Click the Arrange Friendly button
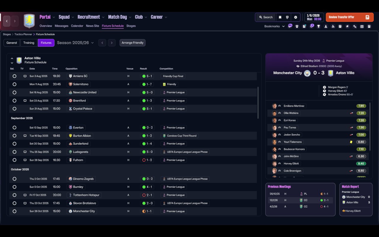 click(132, 43)
